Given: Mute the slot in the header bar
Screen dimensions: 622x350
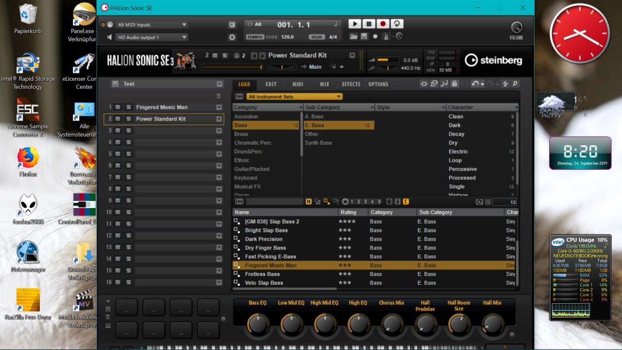Looking at the screenshot, I should (x=215, y=55).
